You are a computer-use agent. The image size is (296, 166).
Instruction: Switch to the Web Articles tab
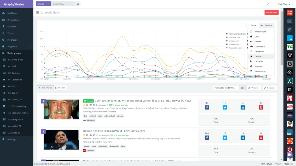45,88
